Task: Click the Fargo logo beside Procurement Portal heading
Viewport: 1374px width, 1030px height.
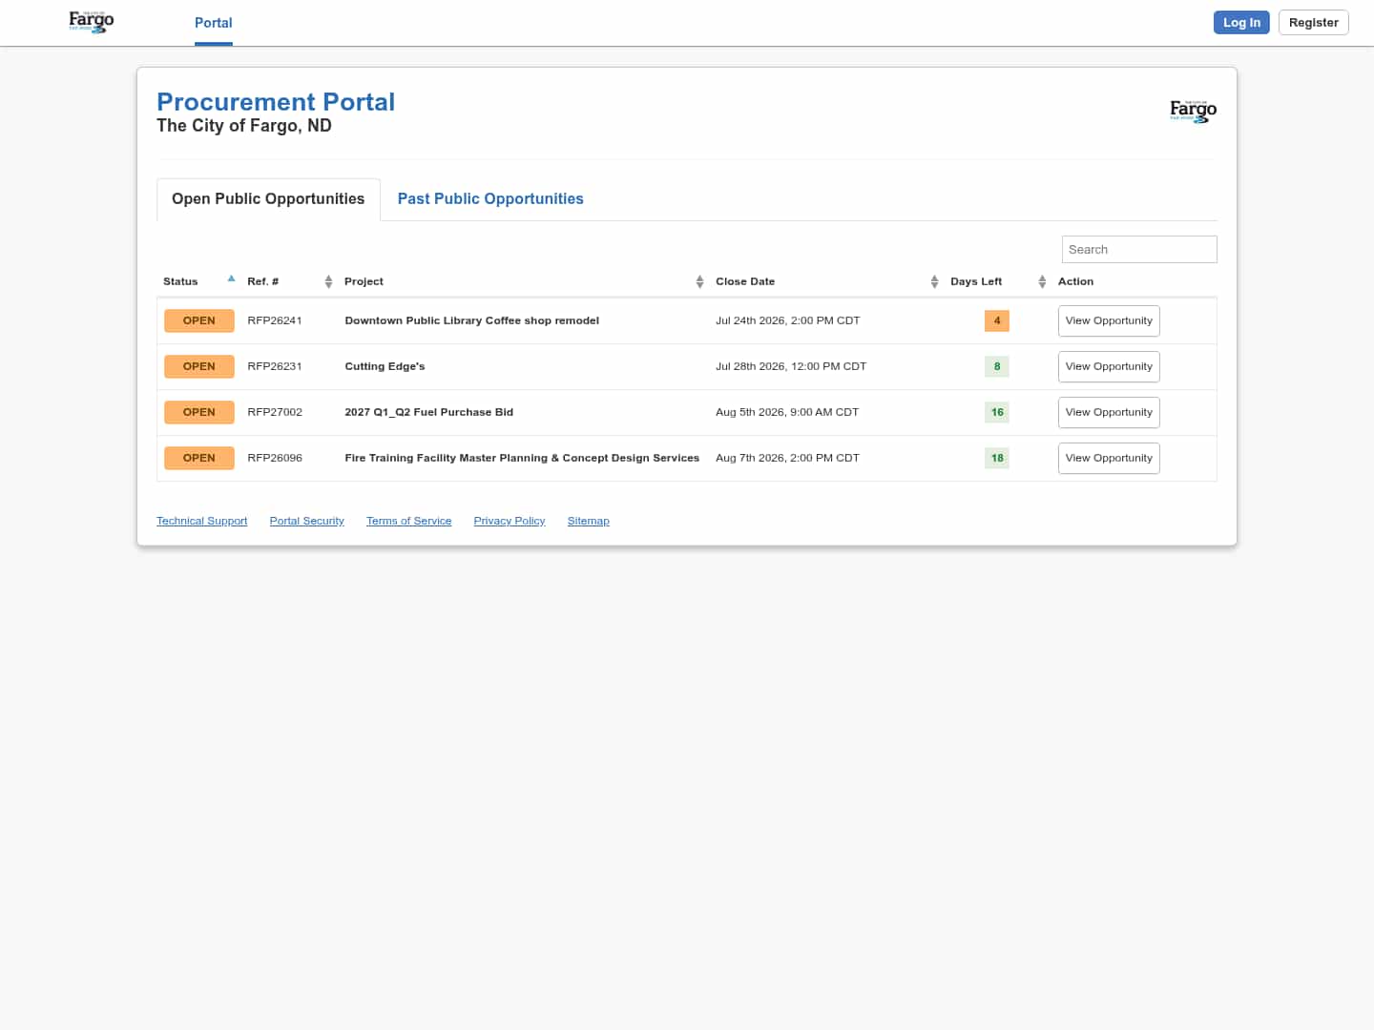Action: click(1193, 112)
